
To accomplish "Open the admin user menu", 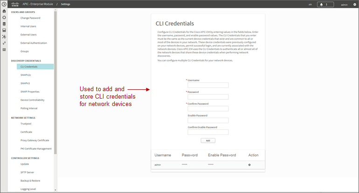I will pyautogui.click(x=344, y=5).
